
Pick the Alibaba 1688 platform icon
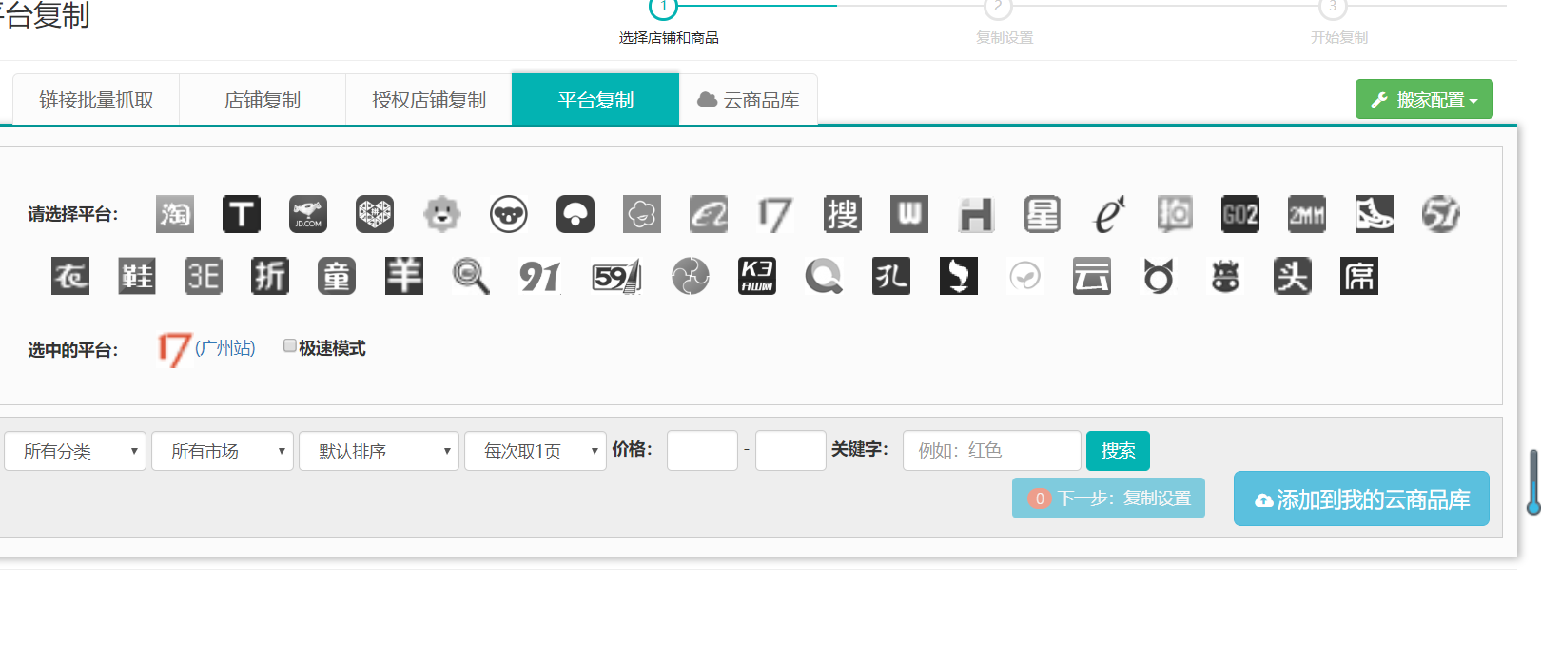pos(709,214)
